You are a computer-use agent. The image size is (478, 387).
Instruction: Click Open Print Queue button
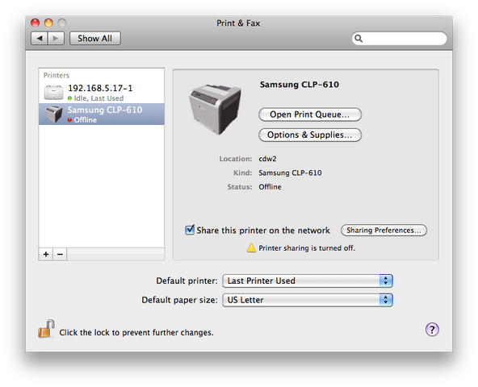click(310, 114)
